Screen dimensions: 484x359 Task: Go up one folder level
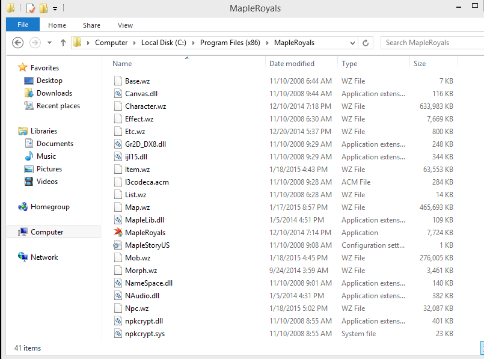[63, 43]
